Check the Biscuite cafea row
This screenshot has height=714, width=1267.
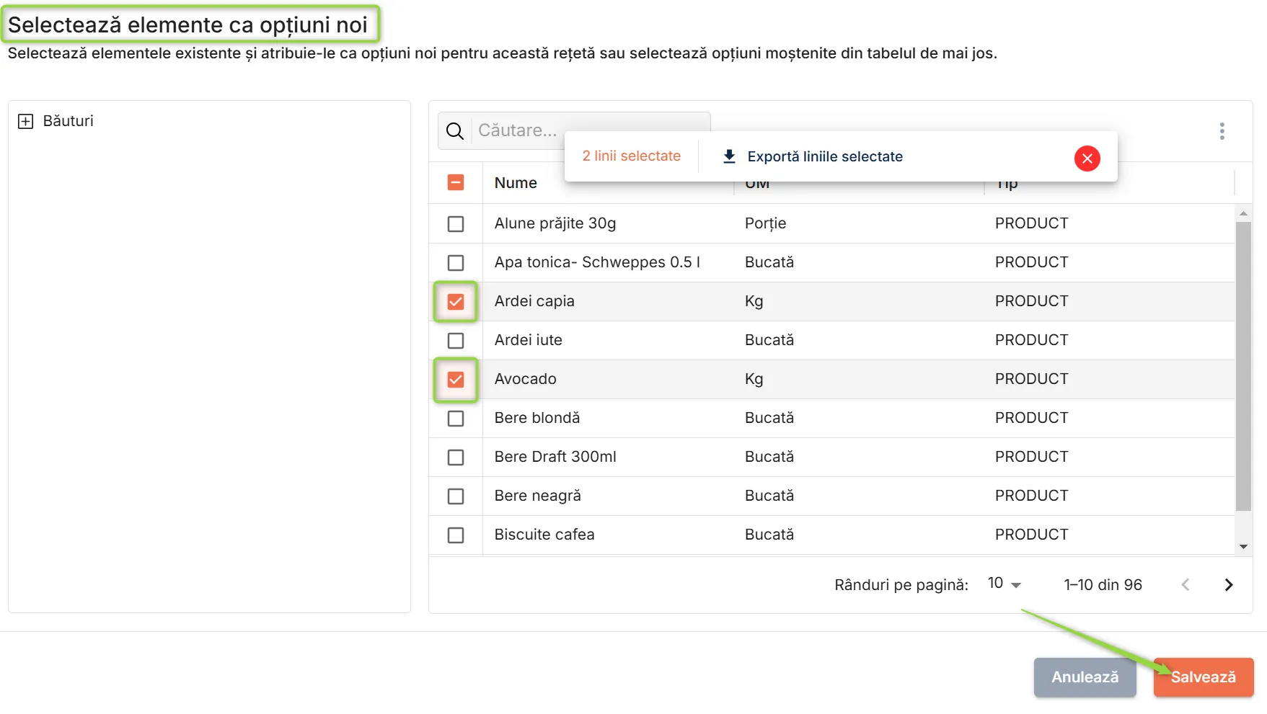click(456, 535)
